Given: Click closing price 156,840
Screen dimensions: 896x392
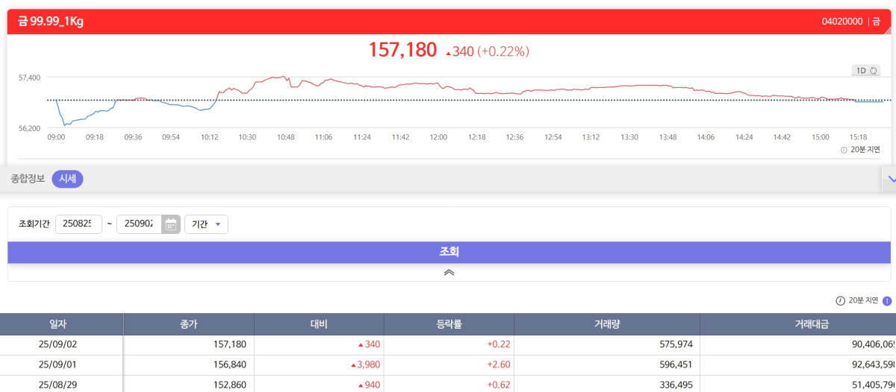Looking at the screenshot, I should 228,364.
